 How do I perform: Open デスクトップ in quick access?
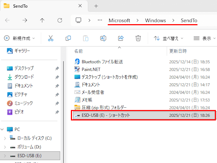(x=24, y=68)
